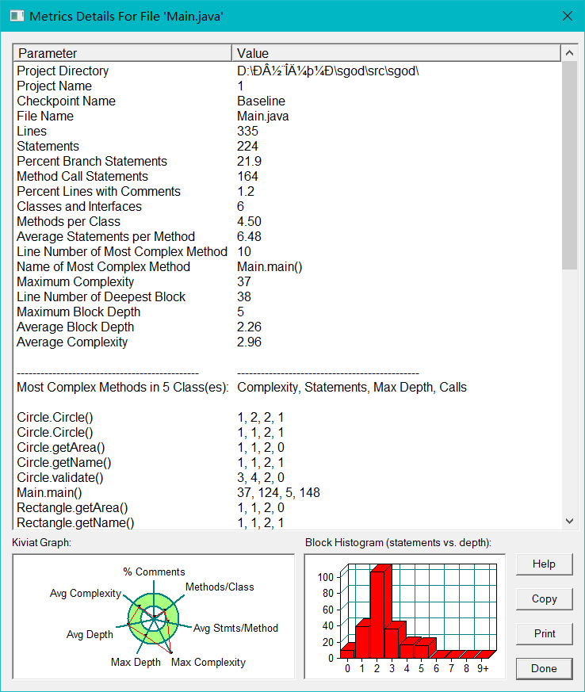Select Classes and Interfaces row

pos(287,206)
